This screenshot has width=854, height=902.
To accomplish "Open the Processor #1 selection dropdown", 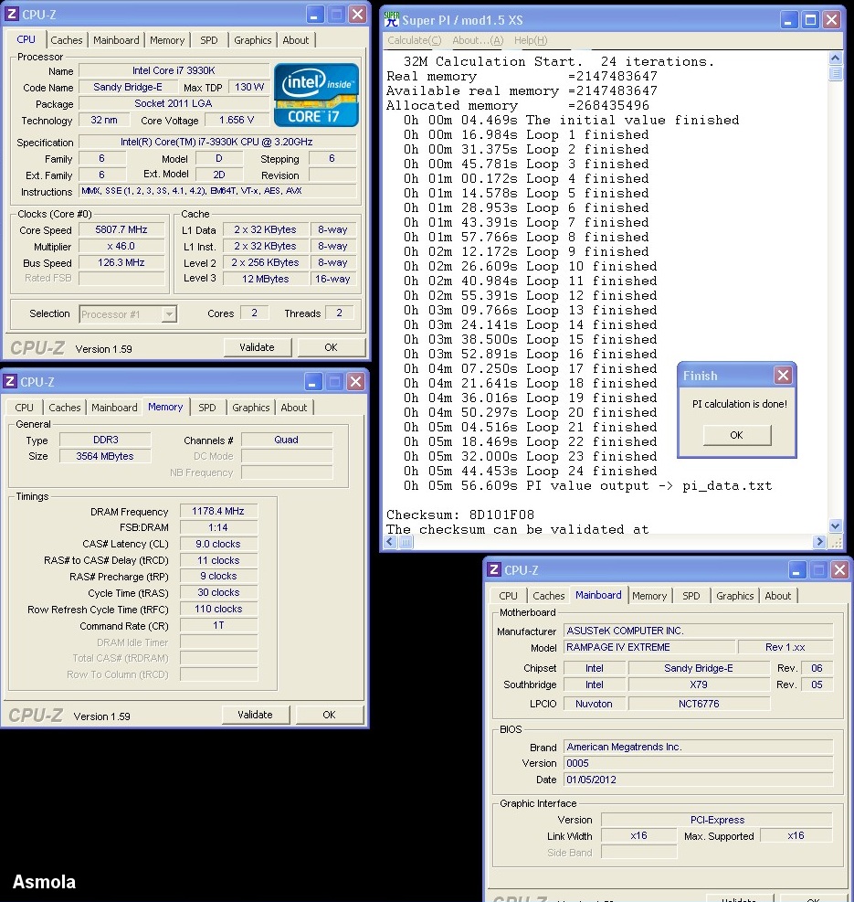I will click(168, 314).
